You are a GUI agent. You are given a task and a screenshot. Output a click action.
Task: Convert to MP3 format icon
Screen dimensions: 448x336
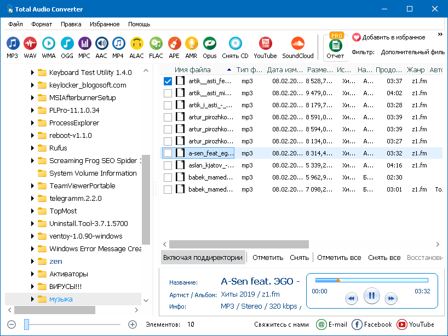(13, 44)
